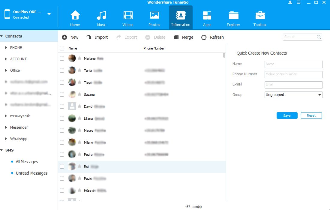
Task: Star the contact Susana as favorite
Action: tap(79, 94)
